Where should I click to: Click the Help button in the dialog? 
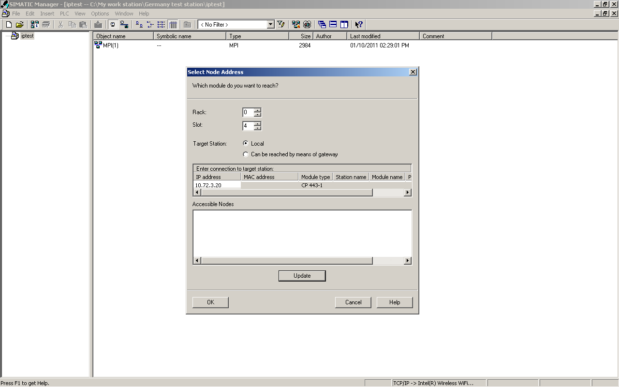coord(395,302)
